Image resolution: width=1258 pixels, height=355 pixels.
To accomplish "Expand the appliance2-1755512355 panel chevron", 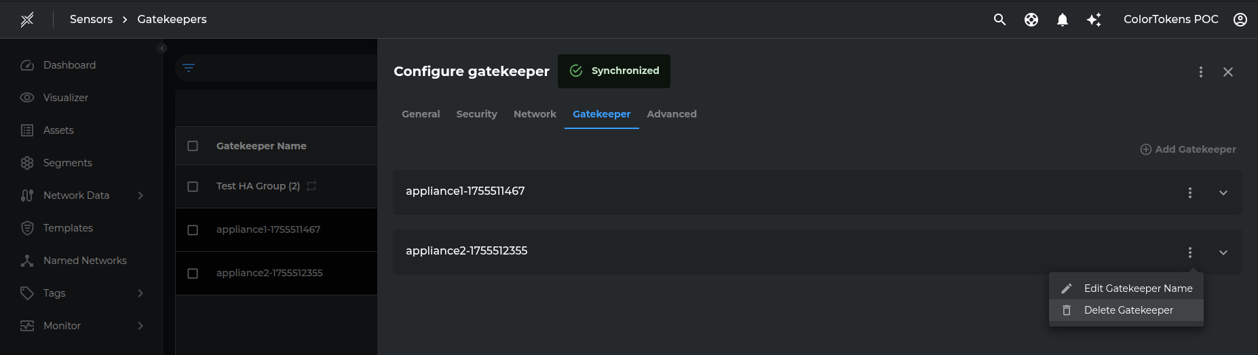I will (1223, 253).
